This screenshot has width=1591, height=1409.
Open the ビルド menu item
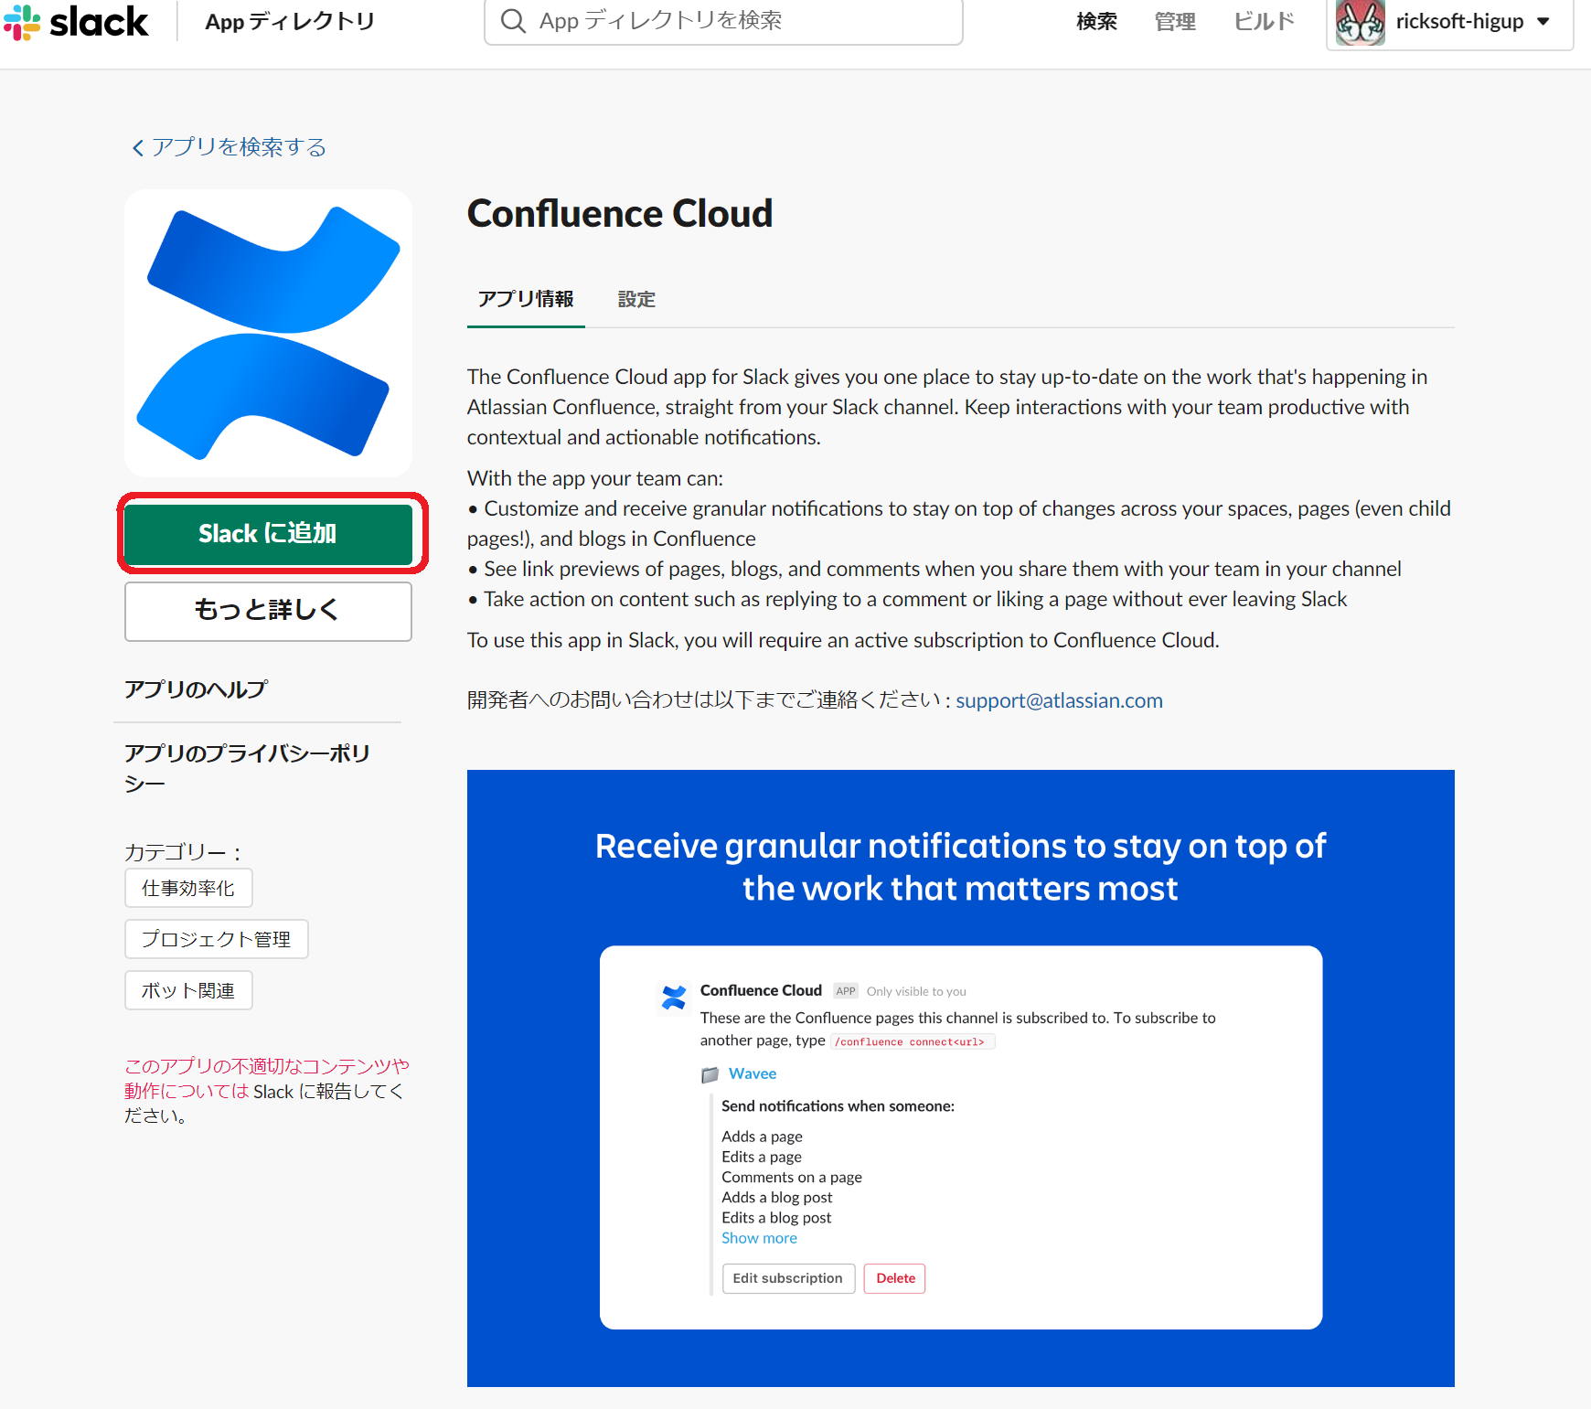[1264, 22]
